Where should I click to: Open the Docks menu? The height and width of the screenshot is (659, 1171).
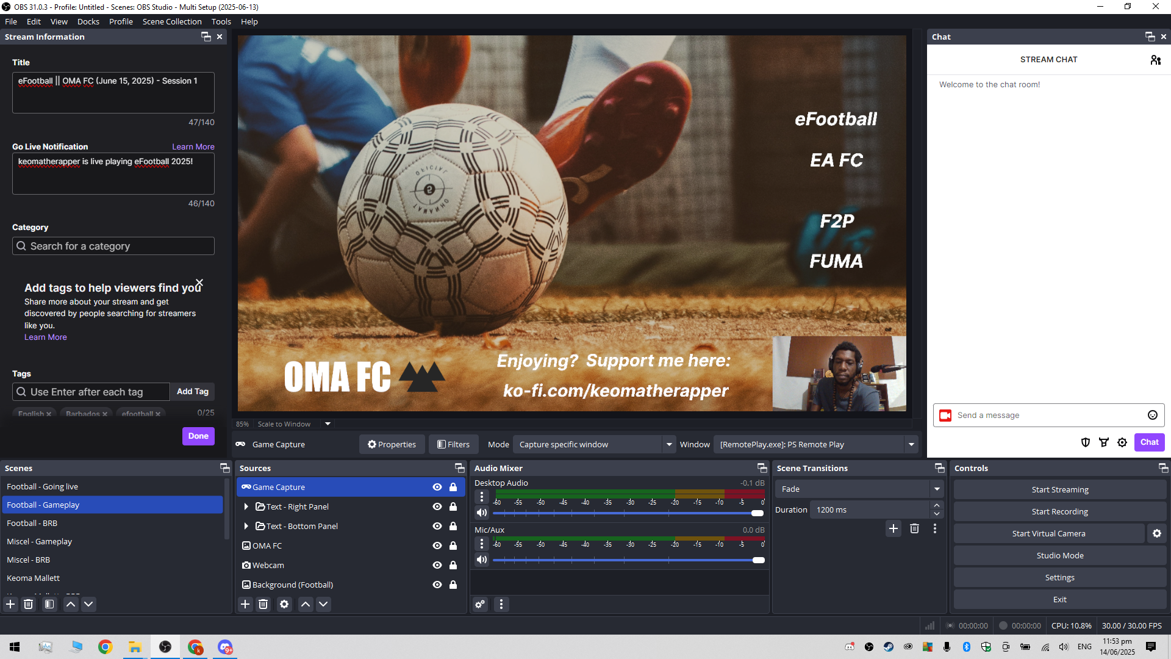pos(88,21)
